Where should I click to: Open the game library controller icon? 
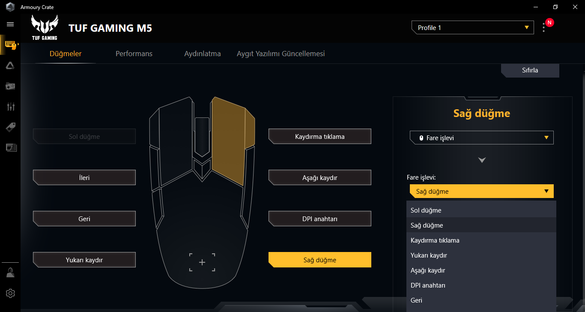[10, 86]
